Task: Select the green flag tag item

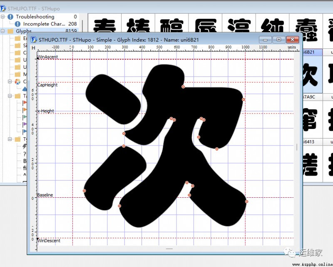Action: pos(25,117)
